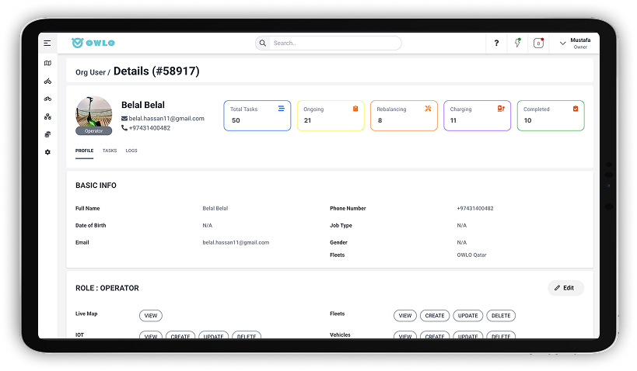The width and height of the screenshot is (637, 371).
Task: Click Belal Belal's profile picture
Action: click(x=94, y=113)
